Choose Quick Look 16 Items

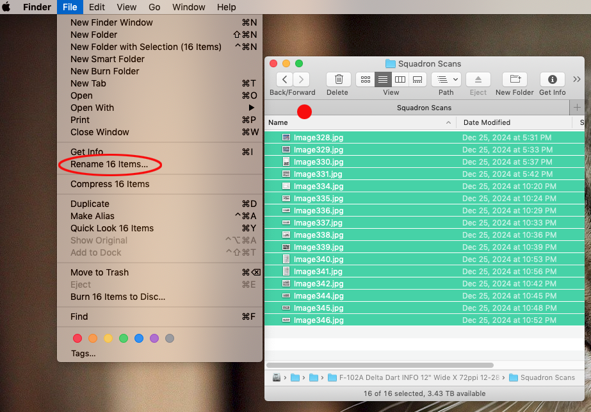click(x=159, y=228)
